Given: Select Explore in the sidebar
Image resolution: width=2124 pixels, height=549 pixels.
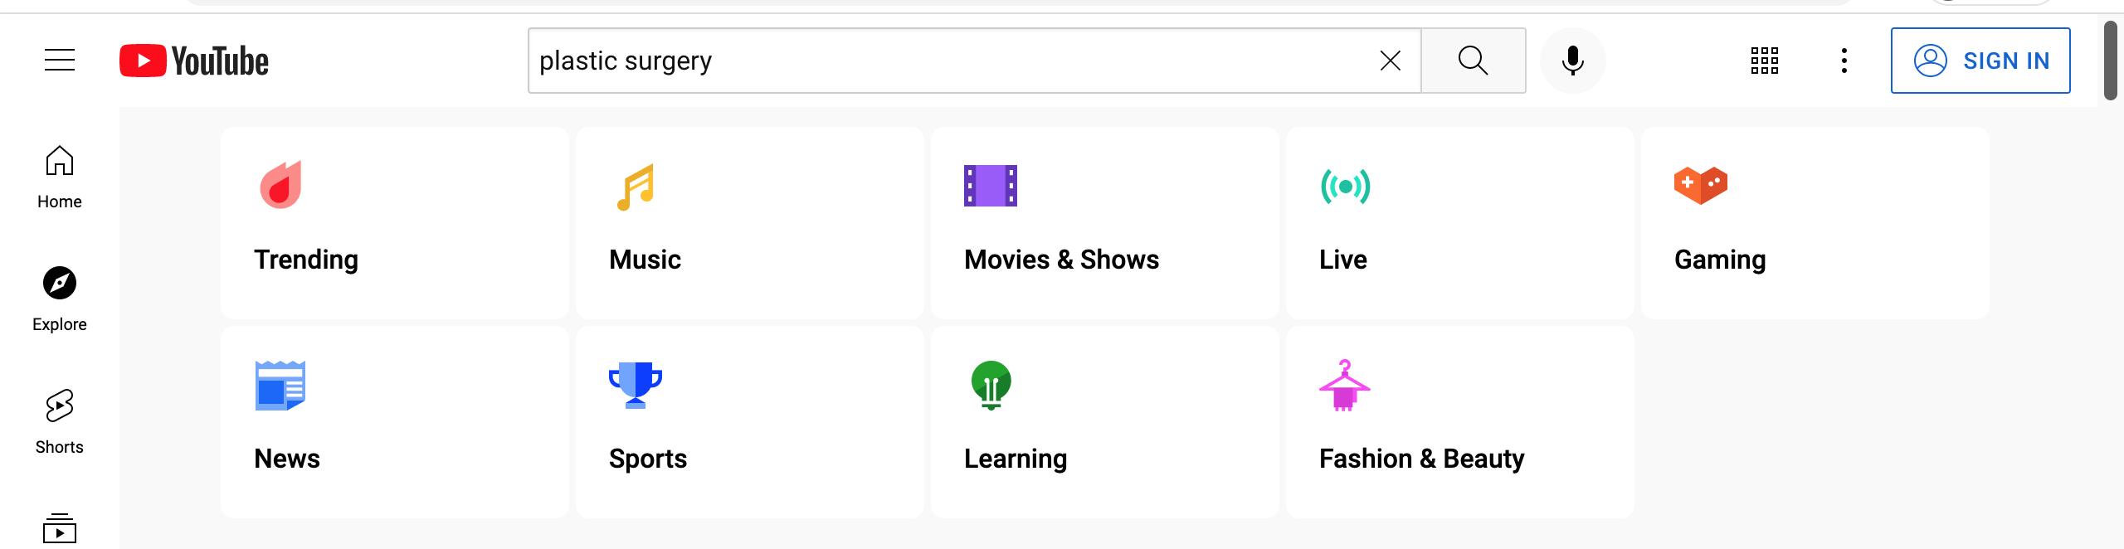Looking at the screenshot, I should 60,300.
